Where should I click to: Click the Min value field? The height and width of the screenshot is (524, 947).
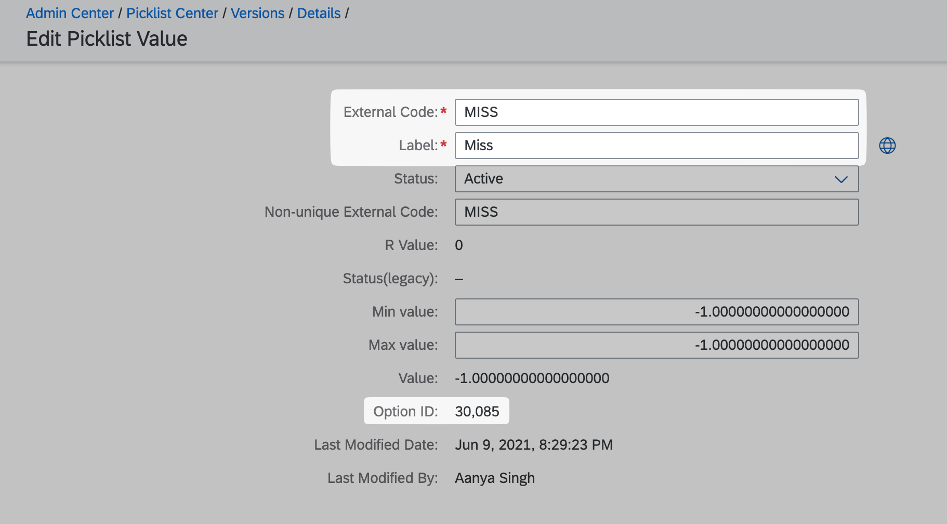656,312
